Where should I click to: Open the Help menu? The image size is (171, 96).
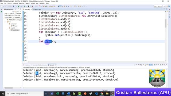(x=47, y=3)
